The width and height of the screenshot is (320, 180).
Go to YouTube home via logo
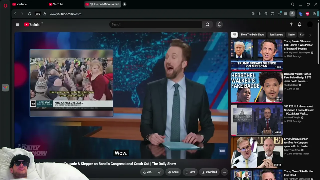[32, 24]
